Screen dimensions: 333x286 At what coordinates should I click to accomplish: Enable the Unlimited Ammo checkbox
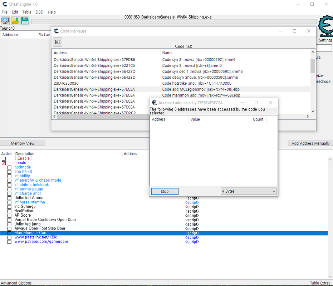tap(9, 198)
